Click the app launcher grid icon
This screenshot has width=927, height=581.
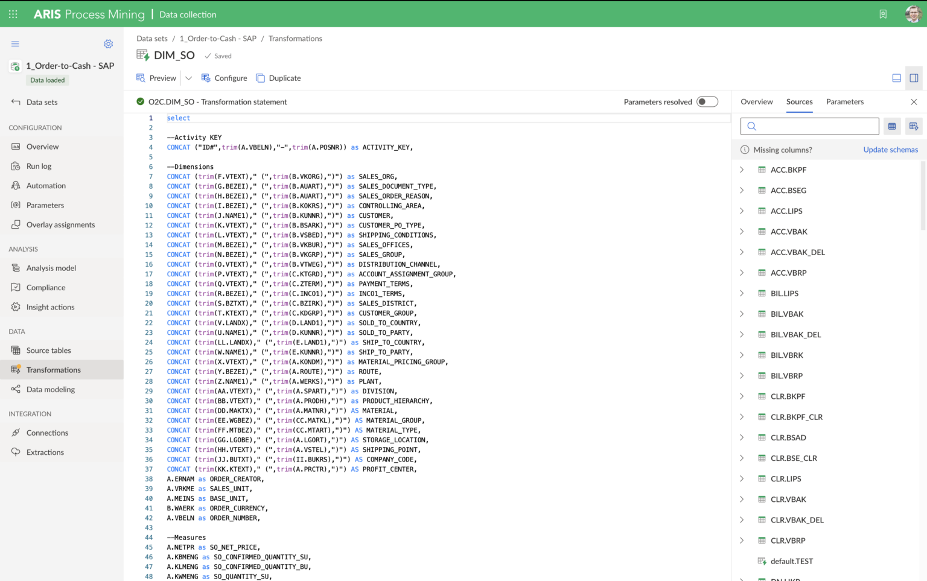pos(13,14)
